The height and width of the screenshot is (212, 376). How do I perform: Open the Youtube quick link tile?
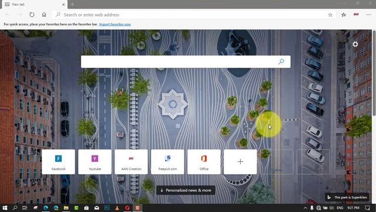[x=95, y=162]
